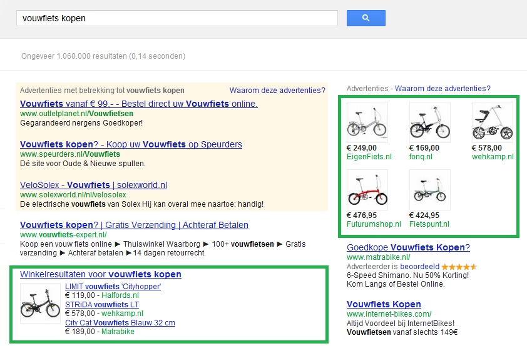
Task: Open the outletplanet 'Vouwfiets vanaf € 99' ad
Action: pos(138,104)
